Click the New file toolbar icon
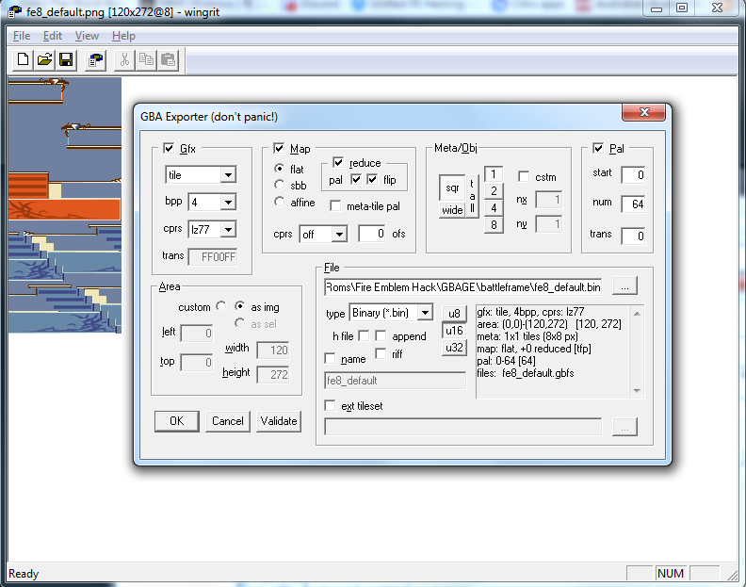 [23, 60]
